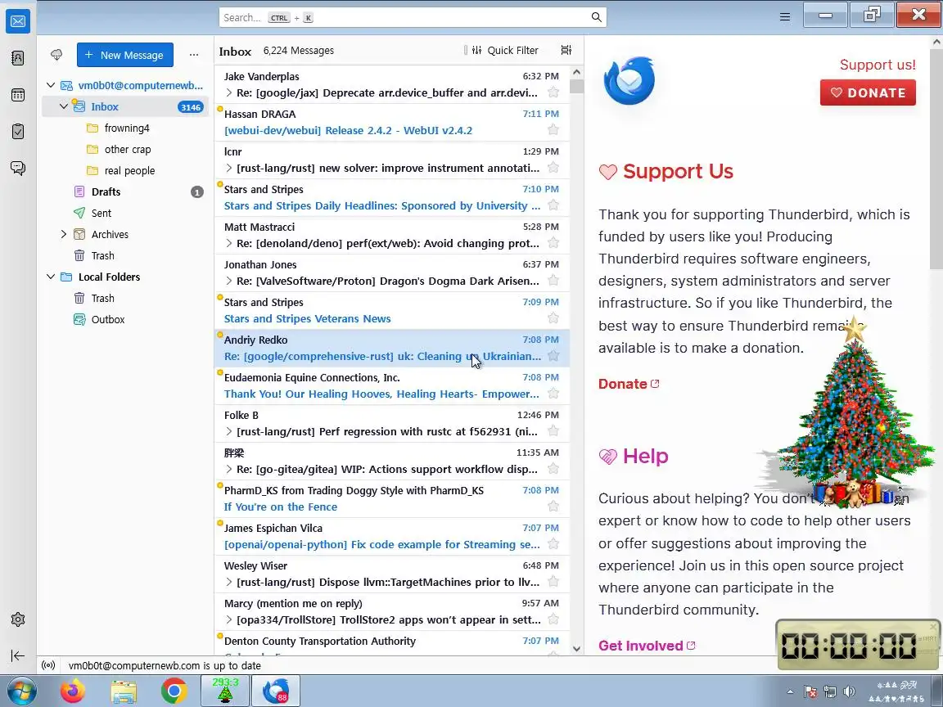
Task: Open the 'real people' folder
Action: click(125, 170)
